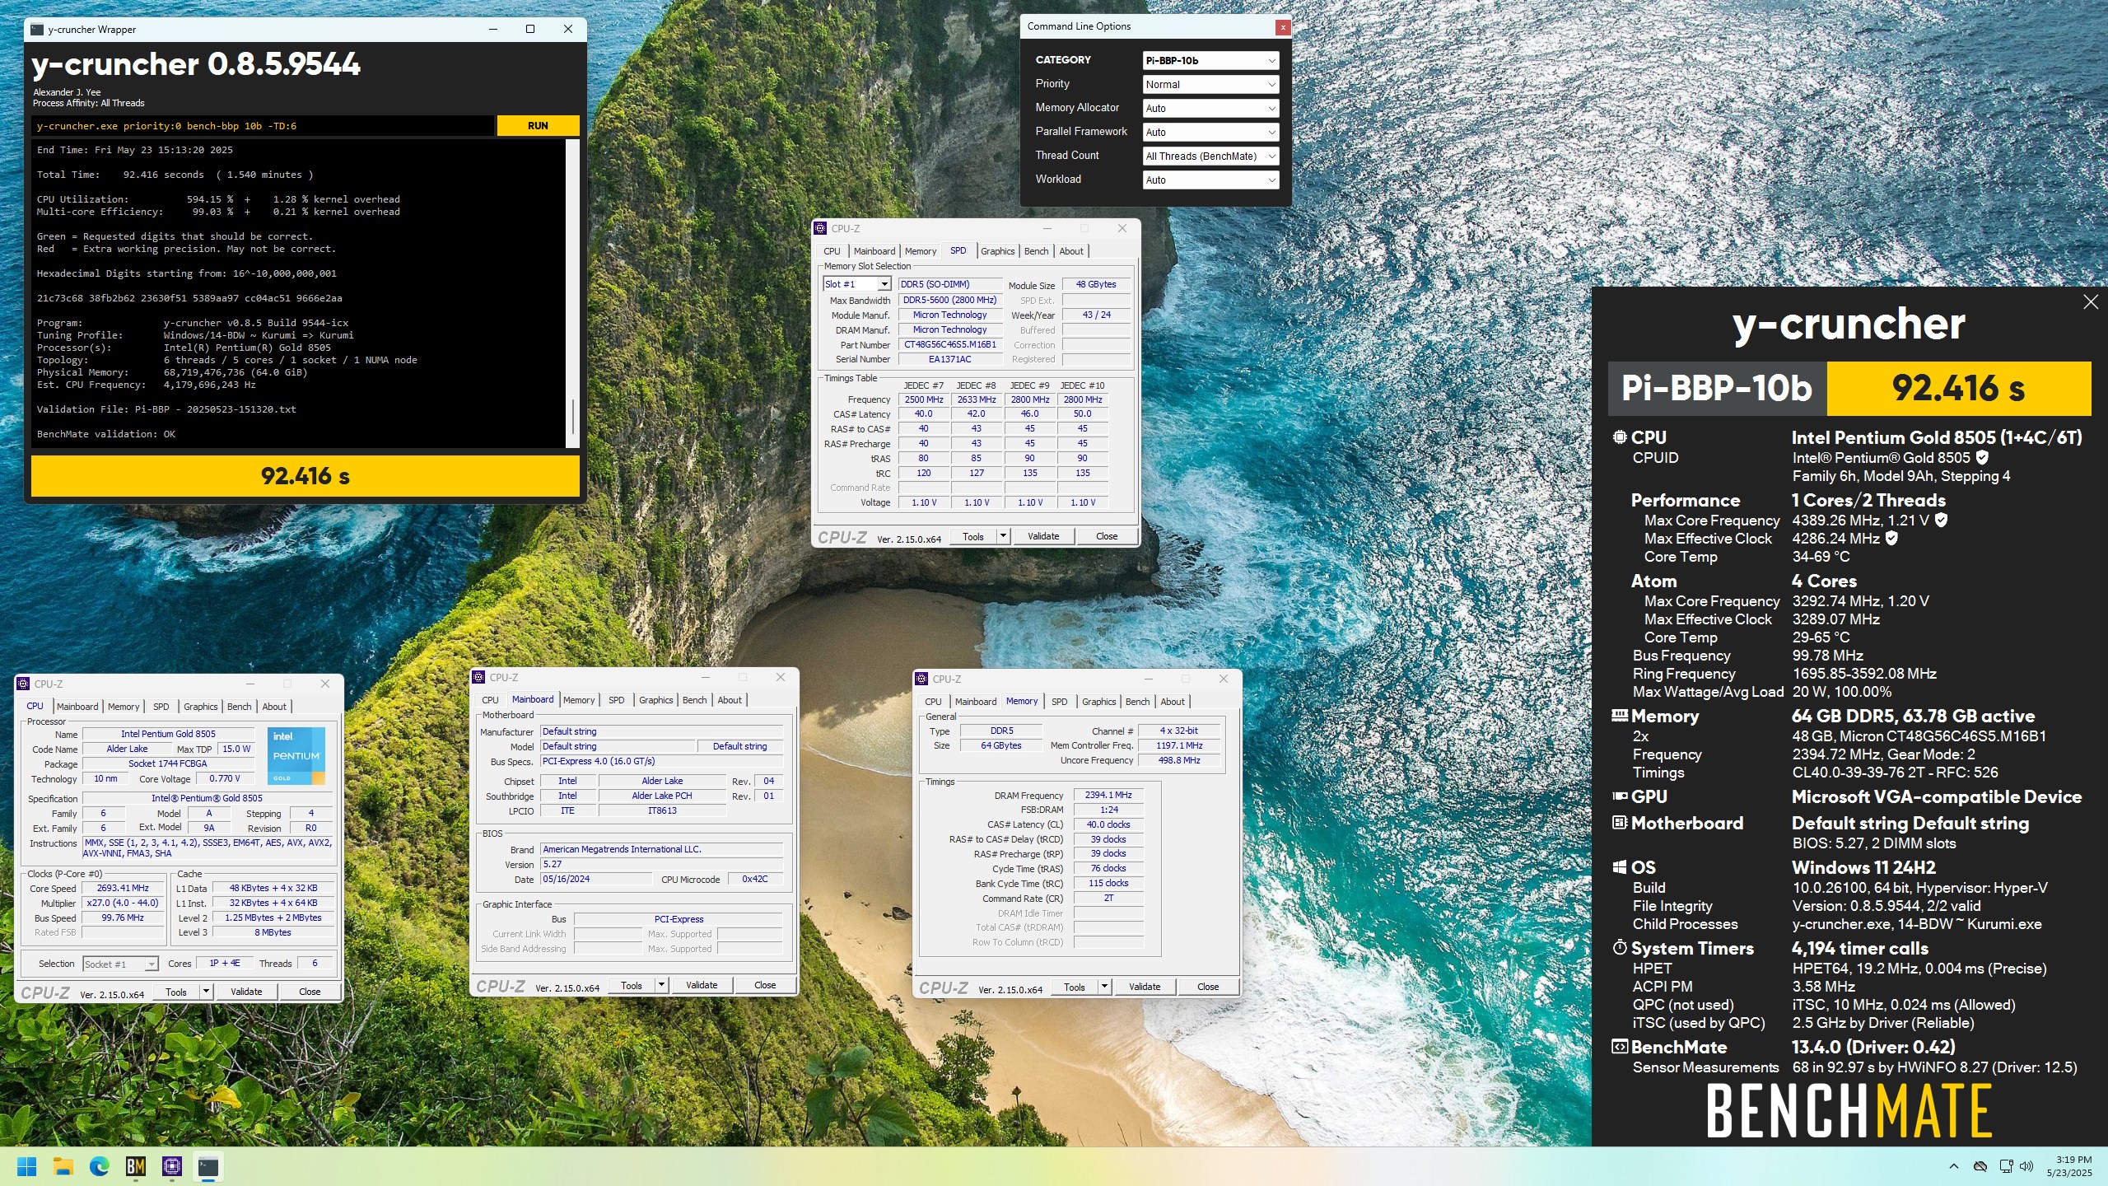Click Max Bandwidth DDR5-5600 value
The width and height of the screenshot is (2108, 1186).
pyautogui.click(x=950, y=301)
